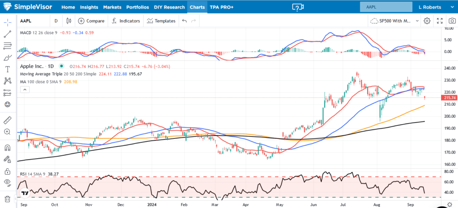Viewport: 458px width, 208px height.
Task: Click the Apple Inc. 1D title legend
Action: click(x=38, y=67)
